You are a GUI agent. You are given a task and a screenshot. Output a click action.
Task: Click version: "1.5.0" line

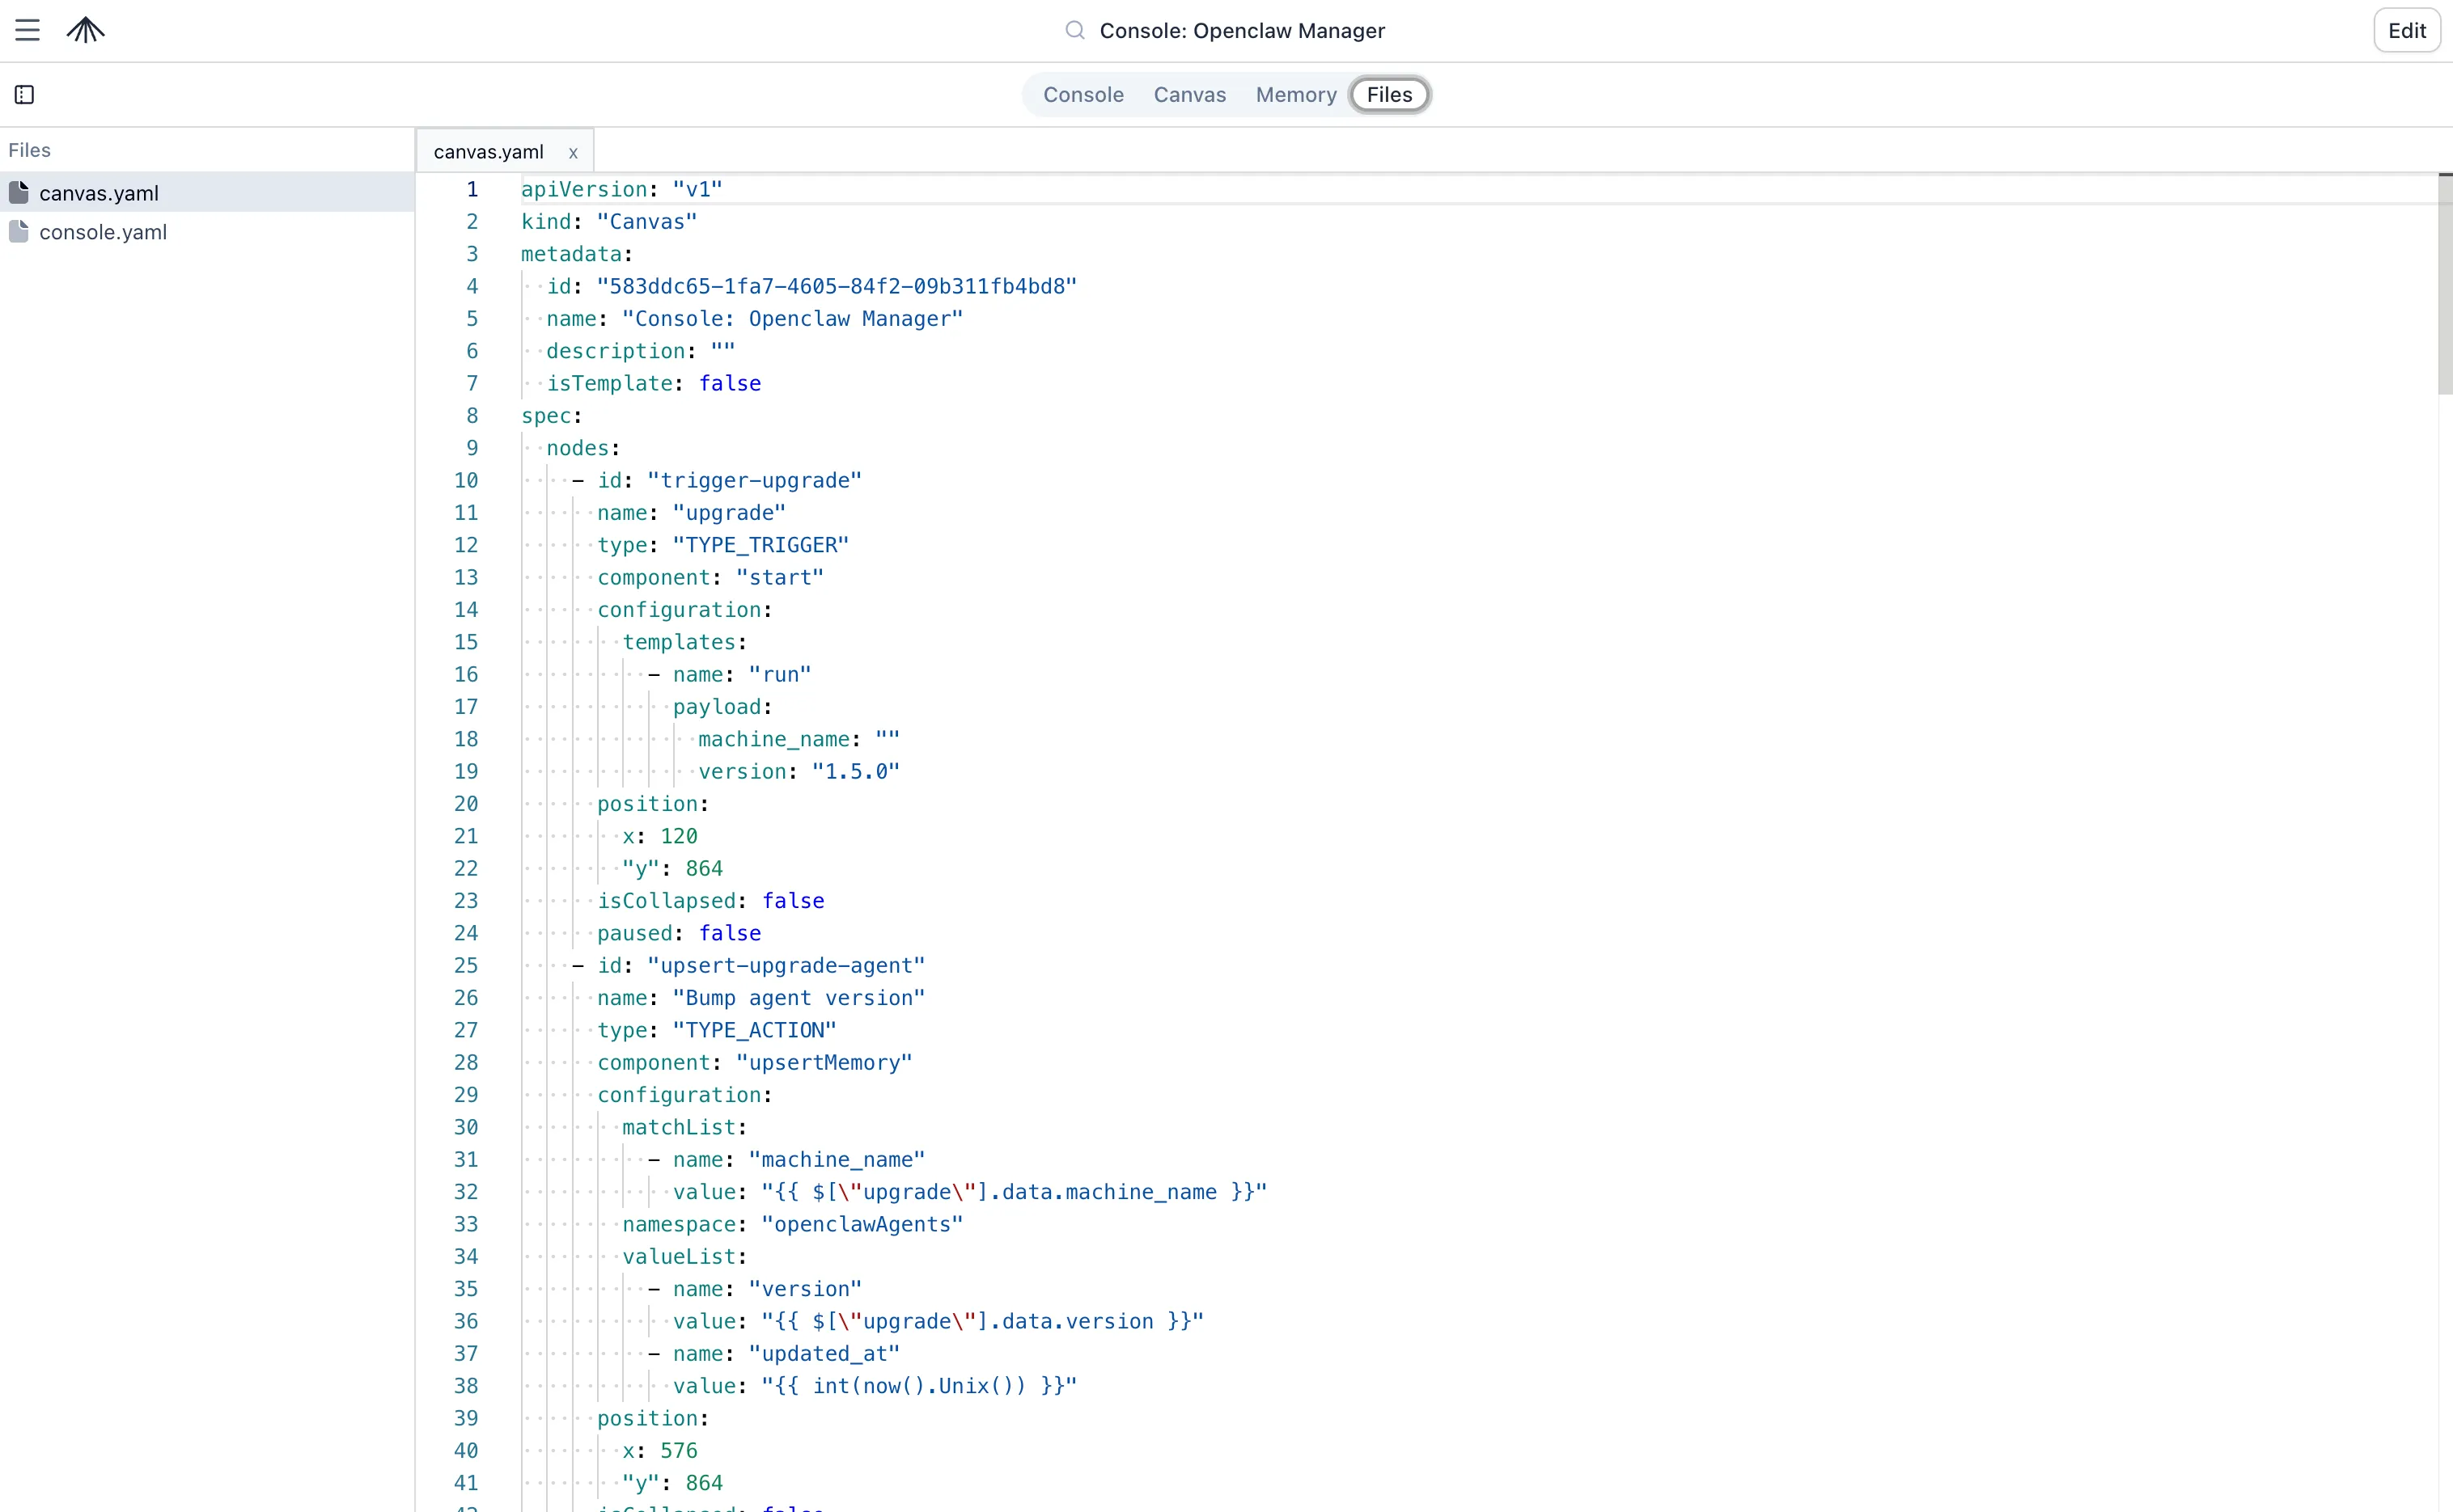pyautogui.click(x=799, y=771)
